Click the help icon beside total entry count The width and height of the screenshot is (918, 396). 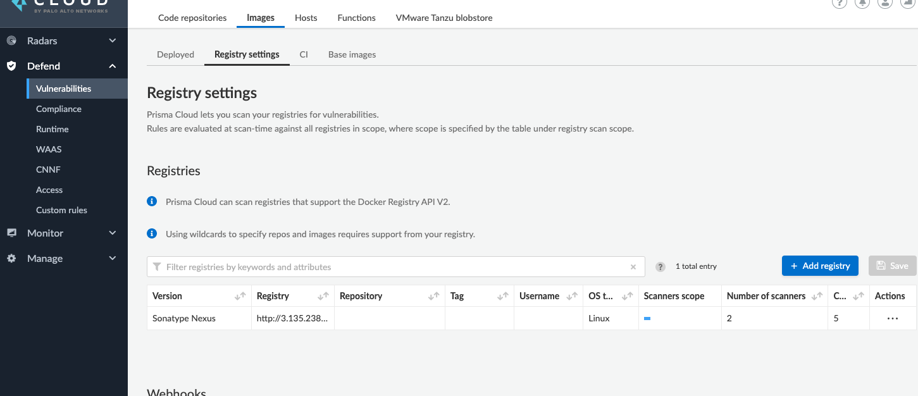click(661, 267)
